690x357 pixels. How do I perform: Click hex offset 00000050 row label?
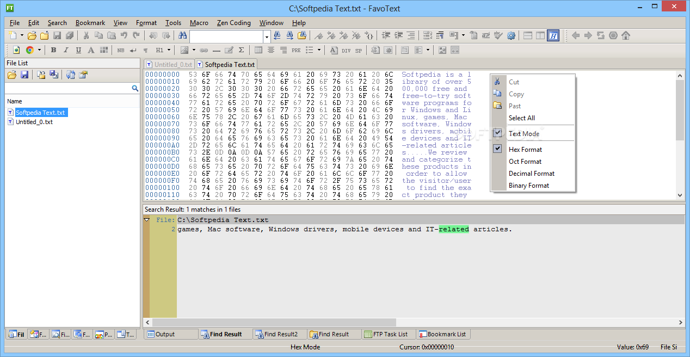pyautogui.click(x=162, y=110)
